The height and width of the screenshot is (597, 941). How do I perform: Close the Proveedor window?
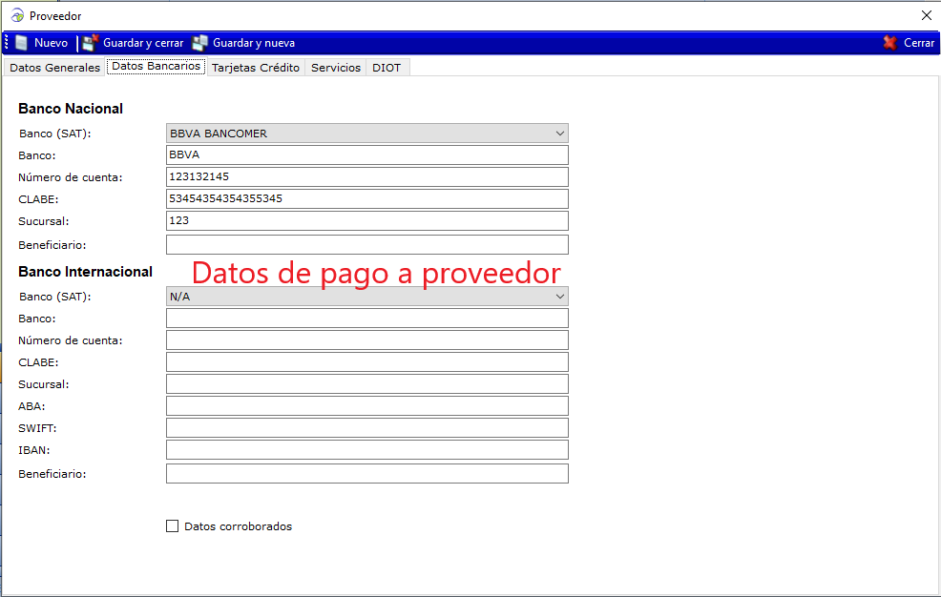(x=926, y=15)
